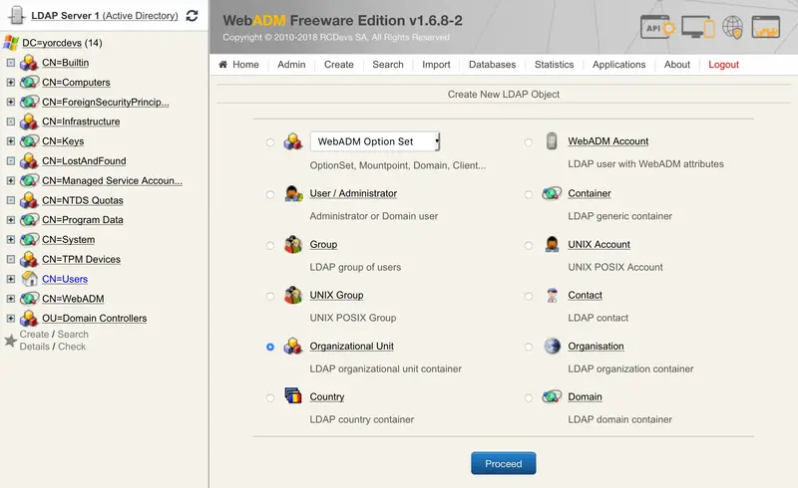Click the monitor and phone devices icon

[697, 27]
